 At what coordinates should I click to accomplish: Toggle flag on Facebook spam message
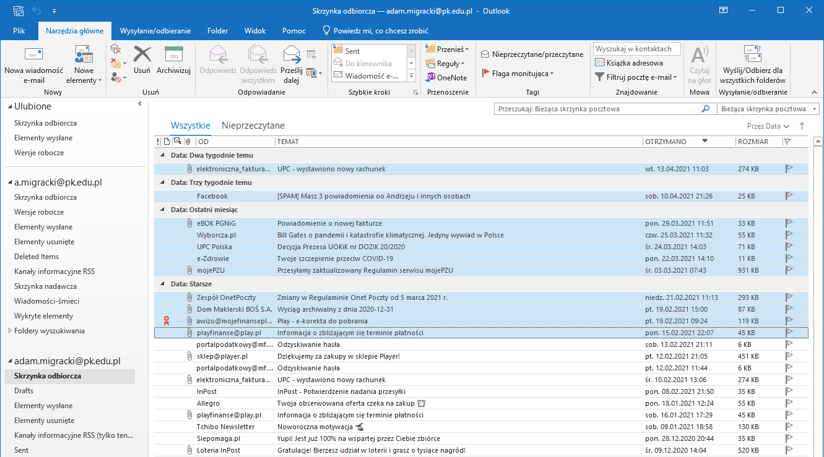(789, 196)
